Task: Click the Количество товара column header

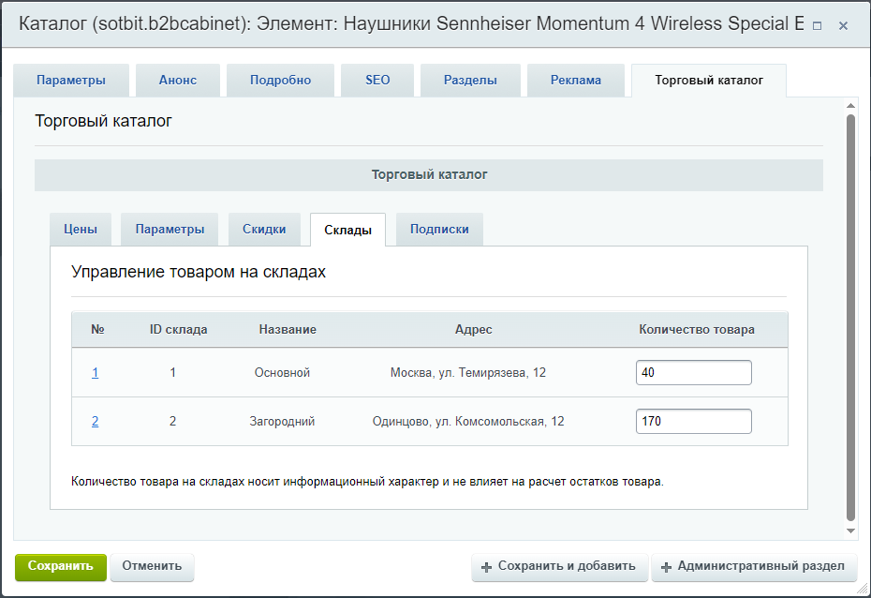Action: (697, 330)
